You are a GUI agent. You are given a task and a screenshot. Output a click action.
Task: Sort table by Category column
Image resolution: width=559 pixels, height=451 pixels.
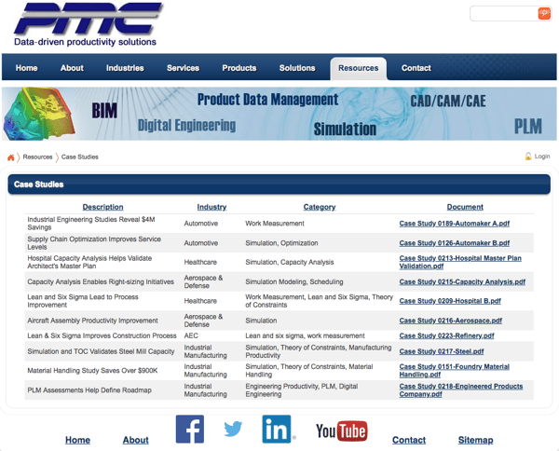(320, 207)
